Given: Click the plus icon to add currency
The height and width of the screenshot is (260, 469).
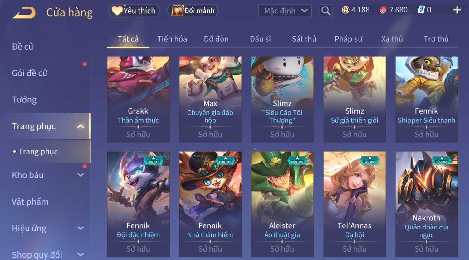Looking at the screenshot, I should tap(457, 10).
